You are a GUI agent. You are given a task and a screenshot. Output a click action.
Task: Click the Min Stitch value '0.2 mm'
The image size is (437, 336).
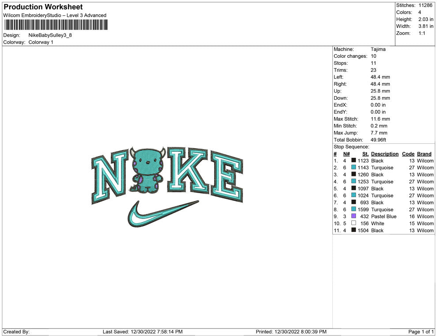pos(379,126)
